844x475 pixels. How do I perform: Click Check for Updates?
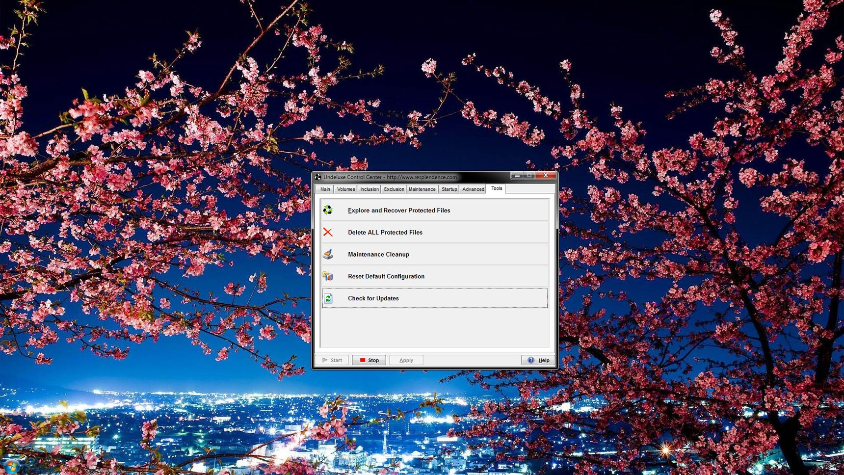[x=435, y=298]
